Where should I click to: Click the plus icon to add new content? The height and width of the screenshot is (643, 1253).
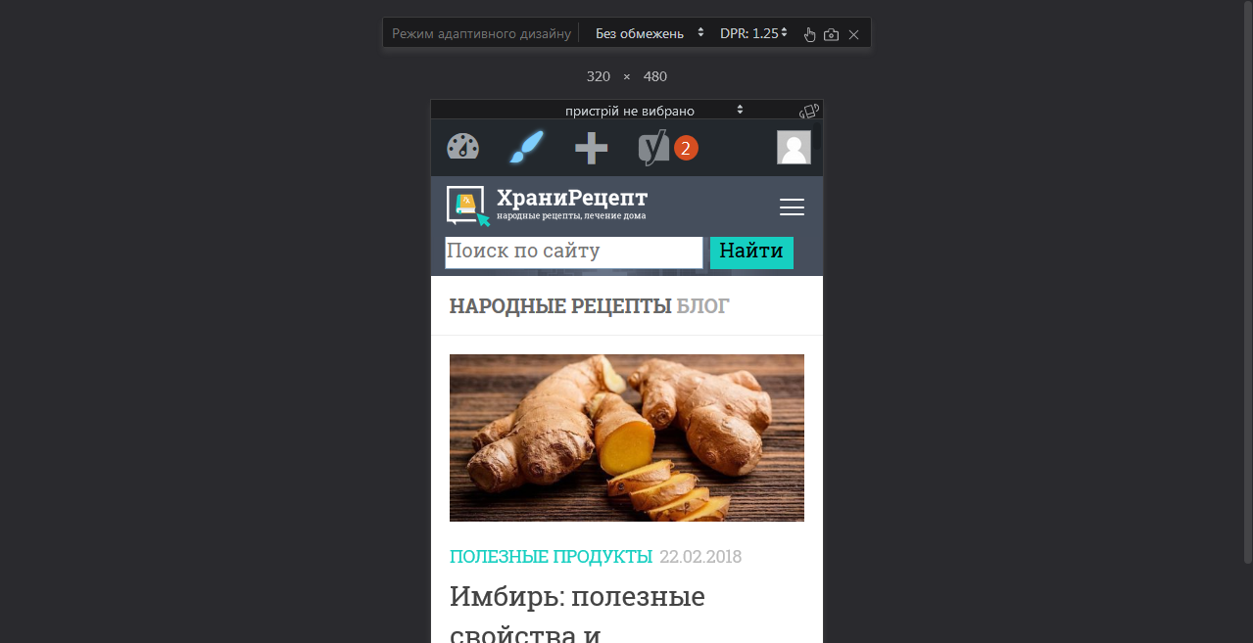pyautogui.click(x=591, y=149)
